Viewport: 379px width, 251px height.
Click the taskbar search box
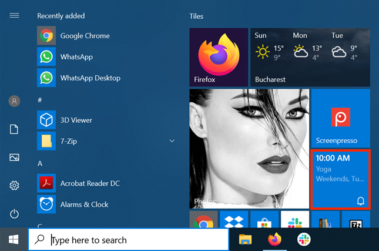(x=129, y=240)
